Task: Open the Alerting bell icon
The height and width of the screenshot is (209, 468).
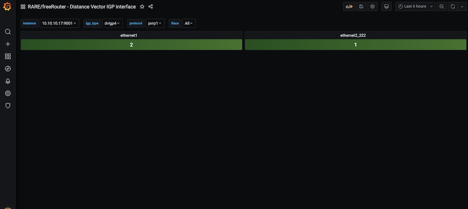Action: 8,81
